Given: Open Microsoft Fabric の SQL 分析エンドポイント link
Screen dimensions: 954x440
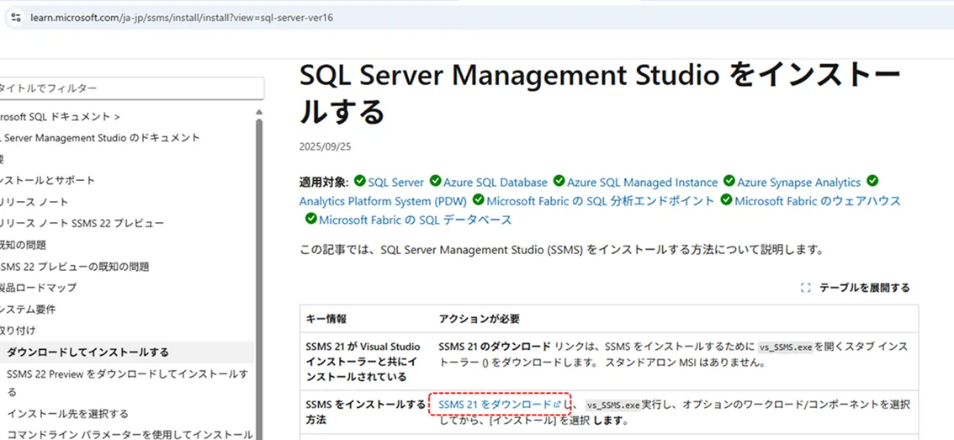Looking at the screenshot, I should click(x=600, y=201).
